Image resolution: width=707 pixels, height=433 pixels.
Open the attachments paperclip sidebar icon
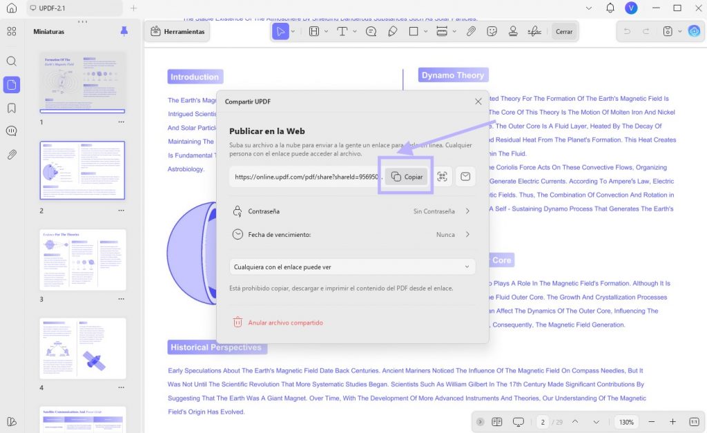click(12, 155)
